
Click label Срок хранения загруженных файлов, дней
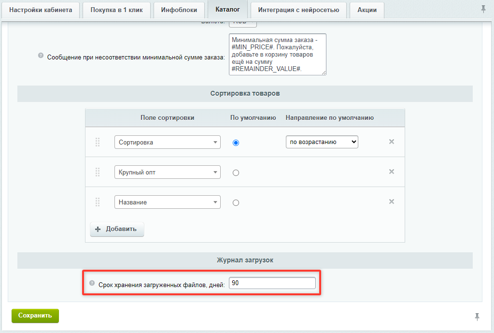162,285
